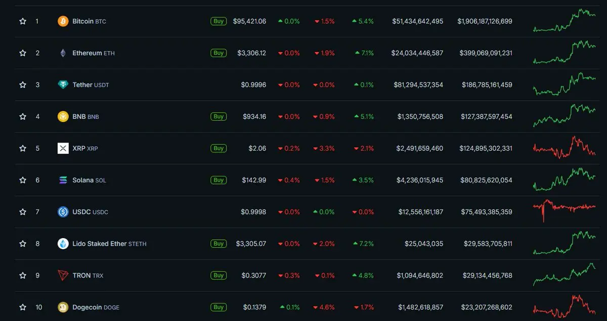Click the Tether coin logo icon
The image size is (607, 321).
63,85
